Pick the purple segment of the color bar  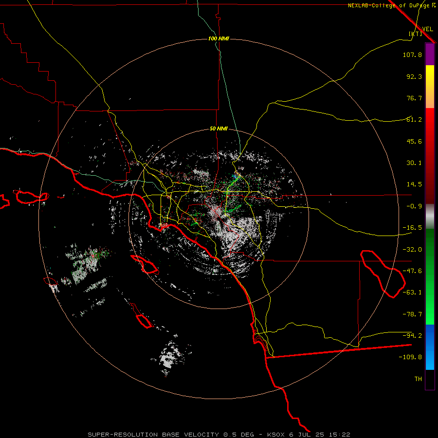point(430,55)
